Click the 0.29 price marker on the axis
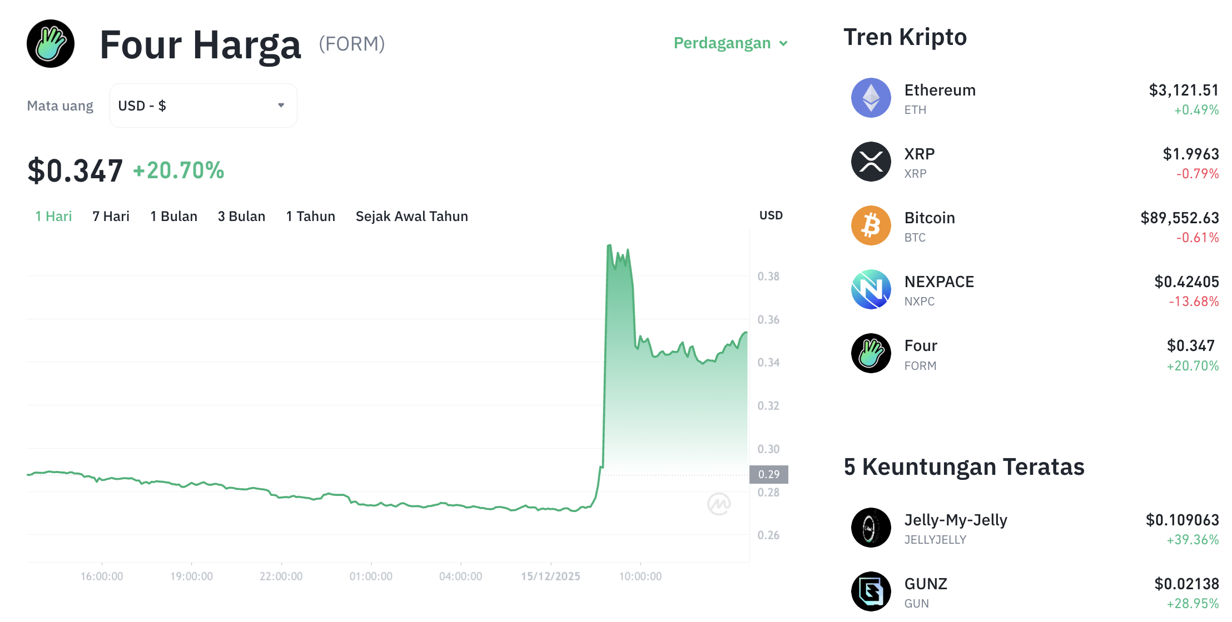1232x622 pixels. click(770, 474)
